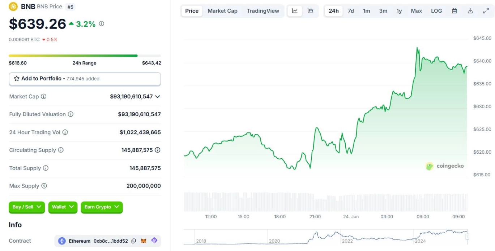The image size is (495, 251).
Task: Switch to the line chart view icon
Action: 295,11
